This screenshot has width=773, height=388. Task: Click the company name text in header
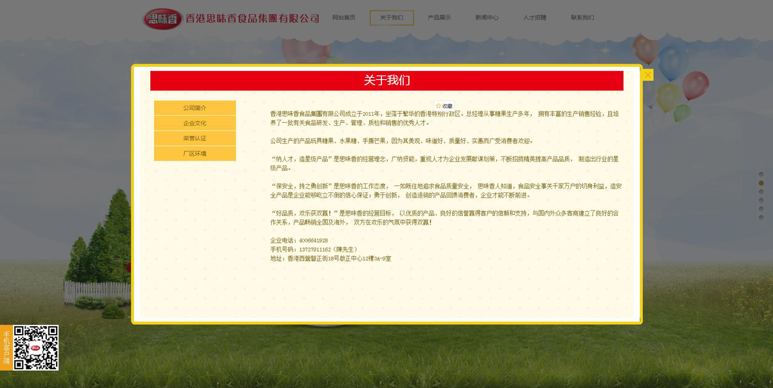tap(253, 19)
